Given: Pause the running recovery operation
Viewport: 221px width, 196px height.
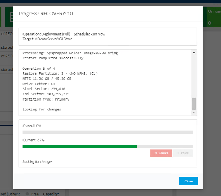Looking at the screenshot, I should coord(183,153).
